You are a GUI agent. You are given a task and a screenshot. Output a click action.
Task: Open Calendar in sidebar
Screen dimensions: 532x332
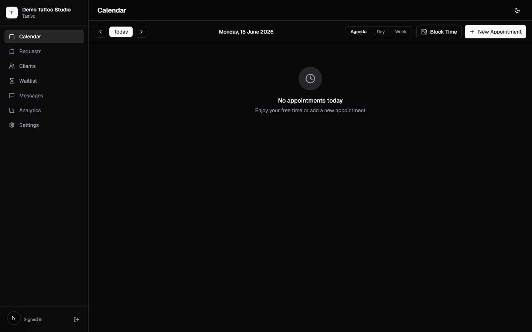point(44,37)
